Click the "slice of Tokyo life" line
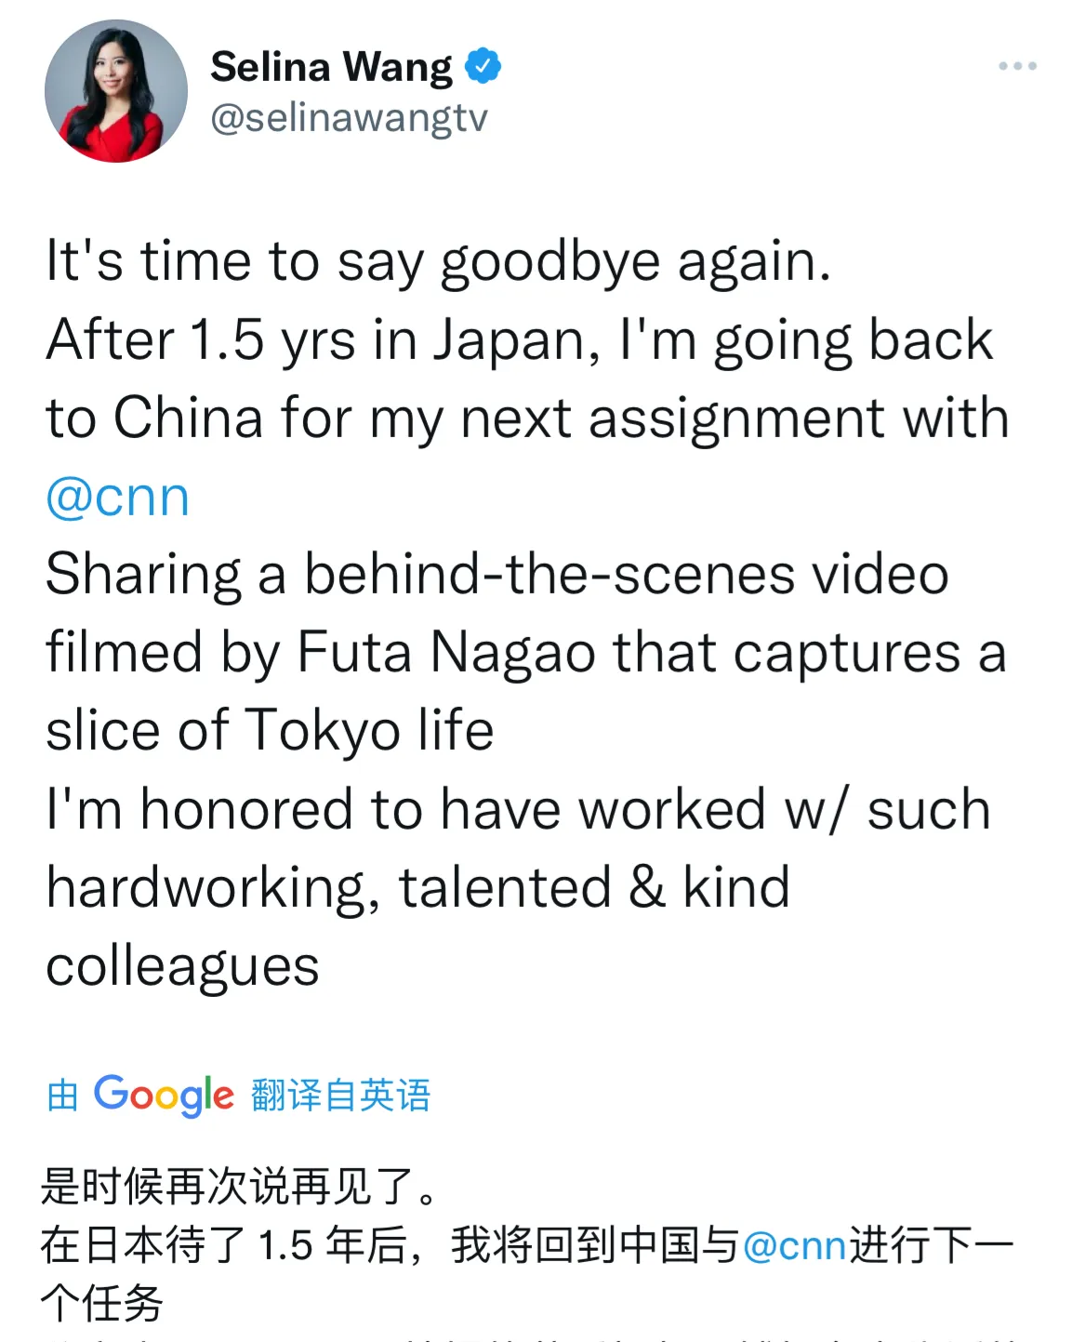Screen dimensions: 1086x1342 tap(270, 730)
